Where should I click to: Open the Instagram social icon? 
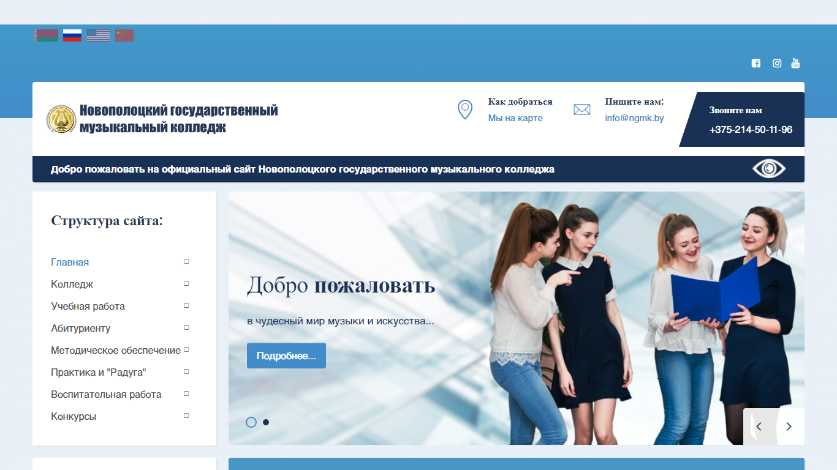coord(777,63)
